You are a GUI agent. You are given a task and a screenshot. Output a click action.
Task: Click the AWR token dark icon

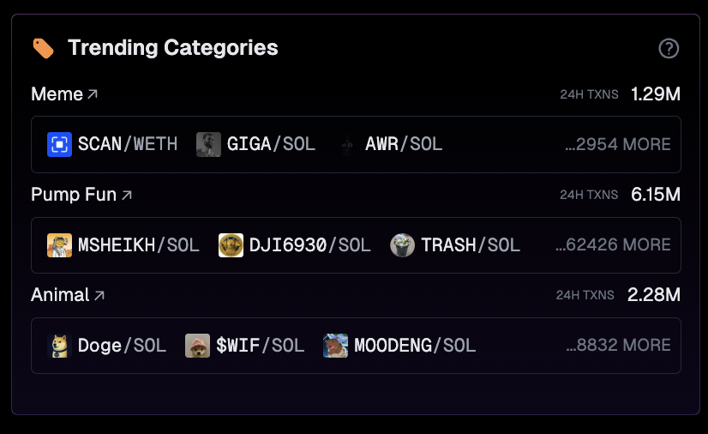click(x=347, y=144)
